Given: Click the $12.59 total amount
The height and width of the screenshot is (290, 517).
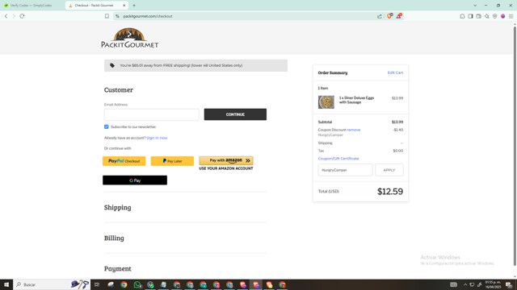Looking at the screenshot, I should (390, 192).
